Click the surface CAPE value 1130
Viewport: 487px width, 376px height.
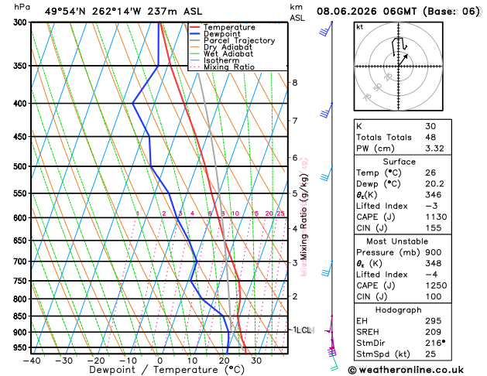(436, 217)
